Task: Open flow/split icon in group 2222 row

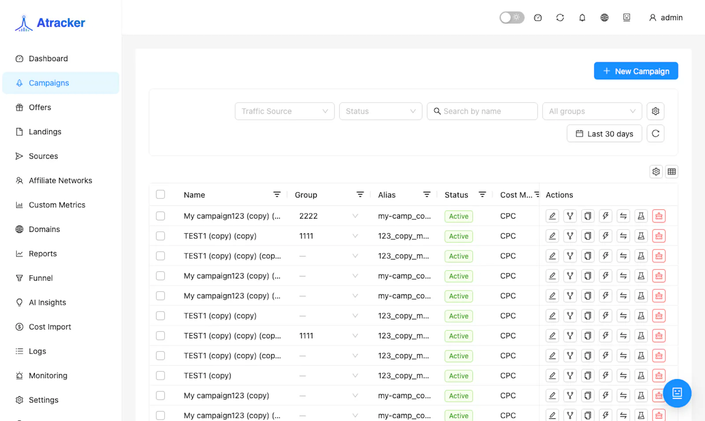Action: click(x=570, y=216)
